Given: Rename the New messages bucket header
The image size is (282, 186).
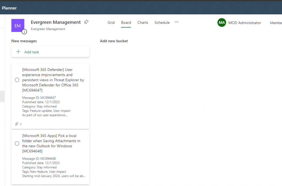Looking at the screenshot, I should (24, 41).
